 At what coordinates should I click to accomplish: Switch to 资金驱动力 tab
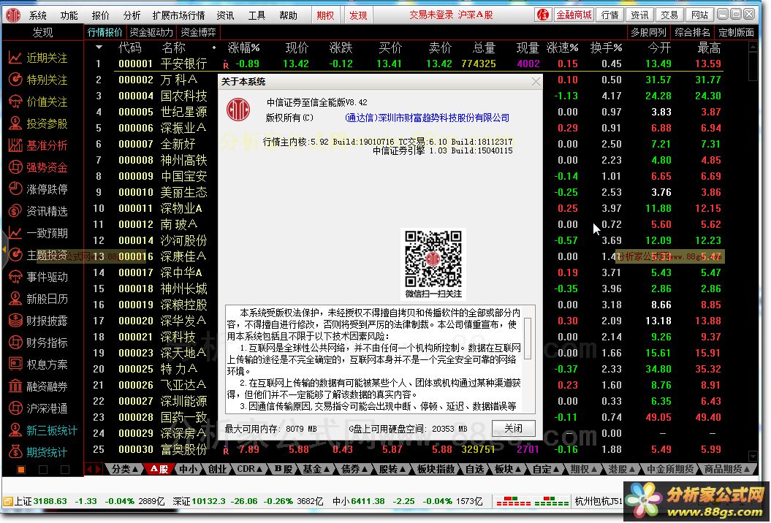151,32
